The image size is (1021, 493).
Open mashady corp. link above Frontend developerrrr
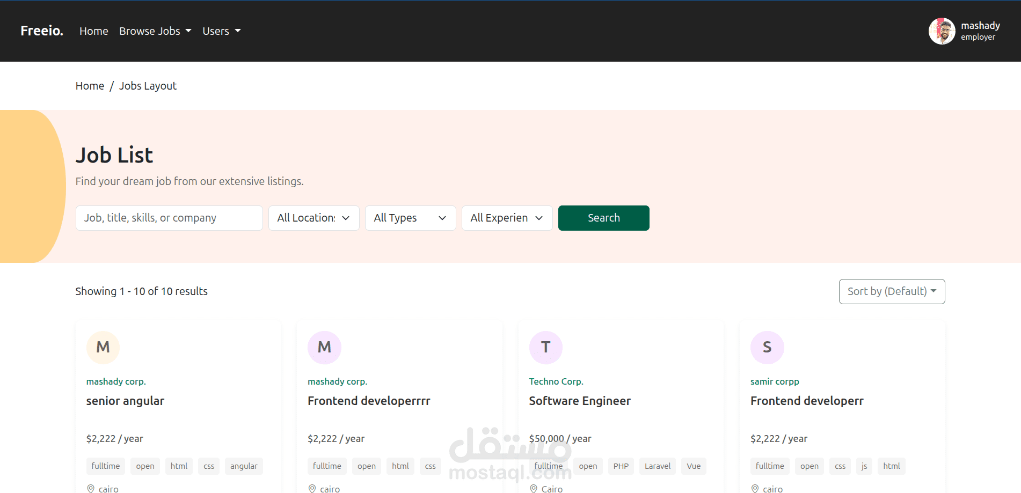(337, 381)
